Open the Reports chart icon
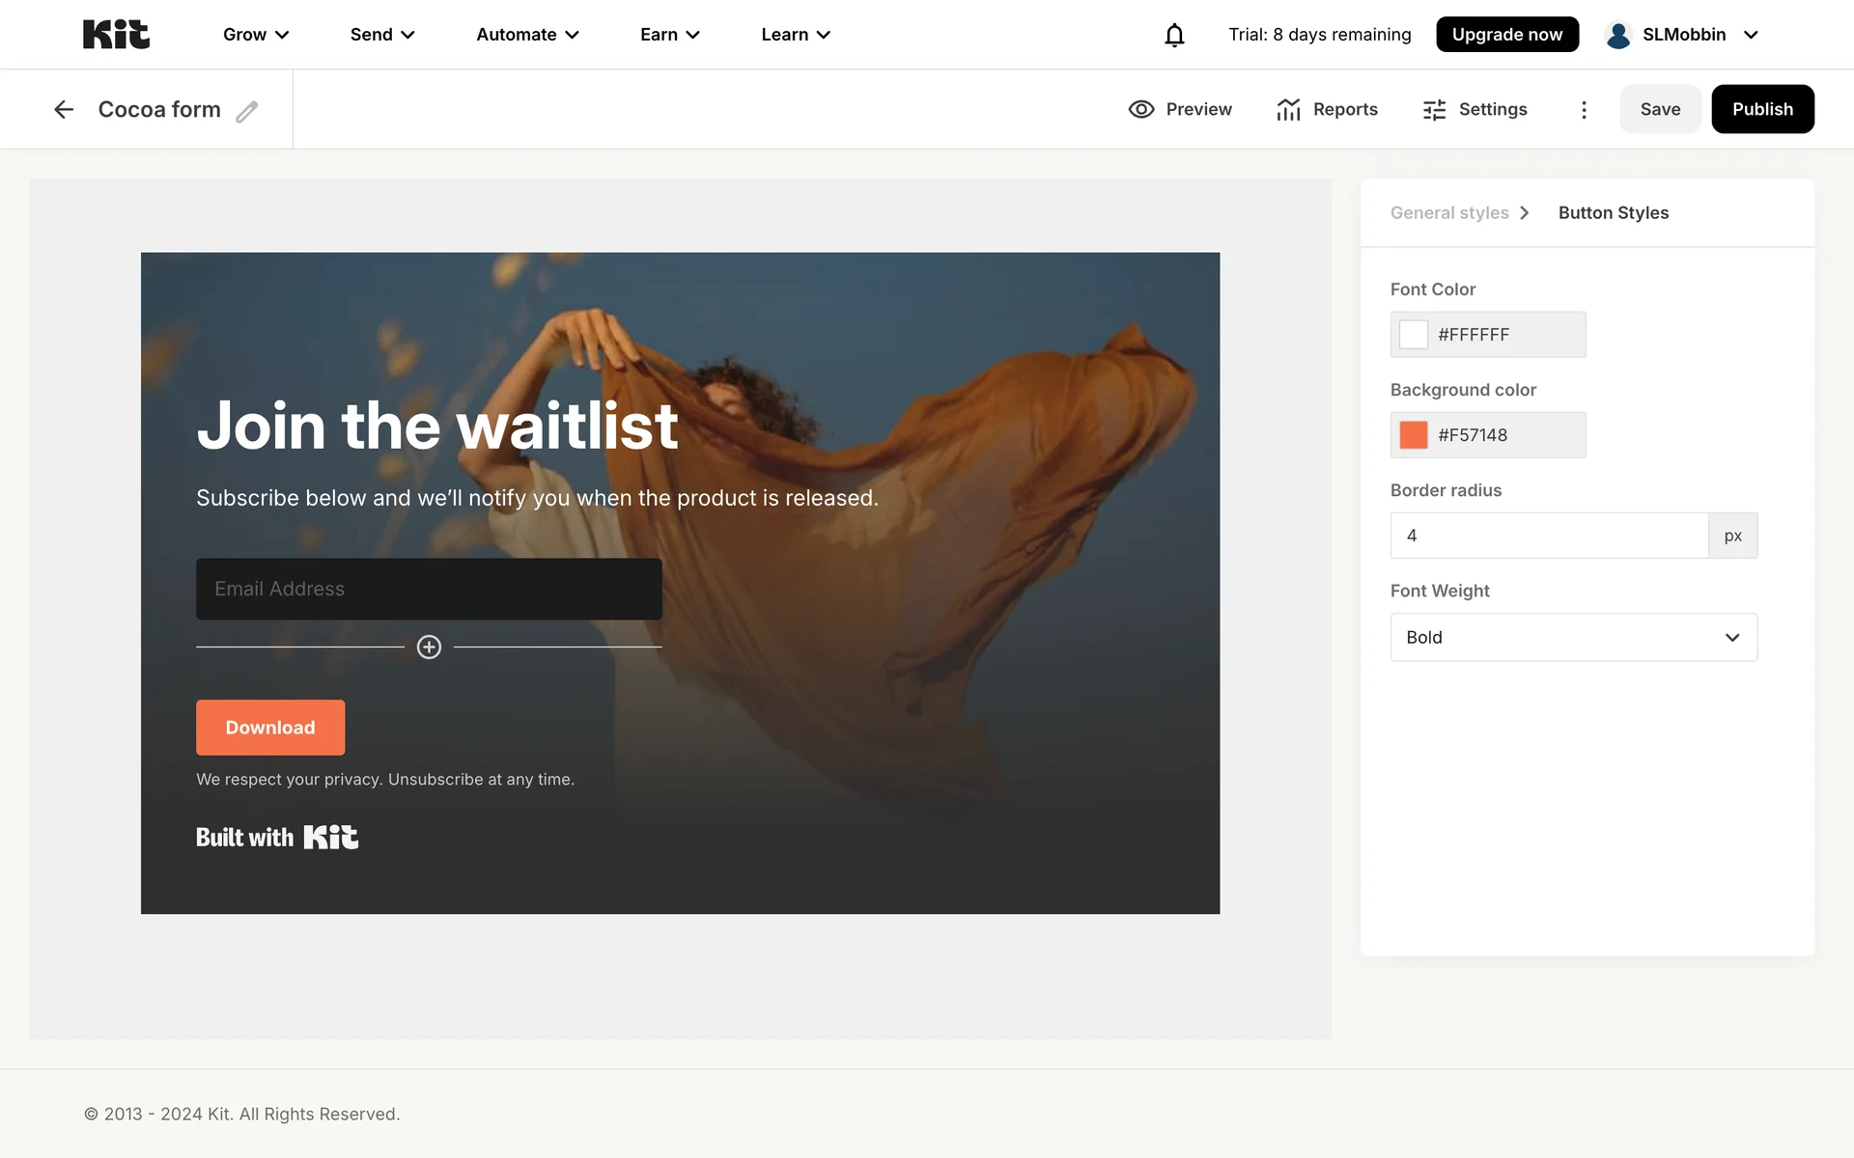This screenshot has height=1158, width=1854. coord(1288,109)
